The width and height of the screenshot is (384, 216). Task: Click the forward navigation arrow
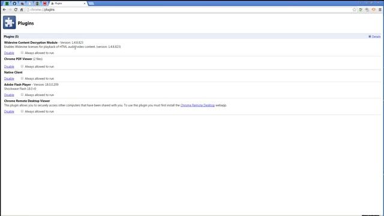tap(10, 10)
